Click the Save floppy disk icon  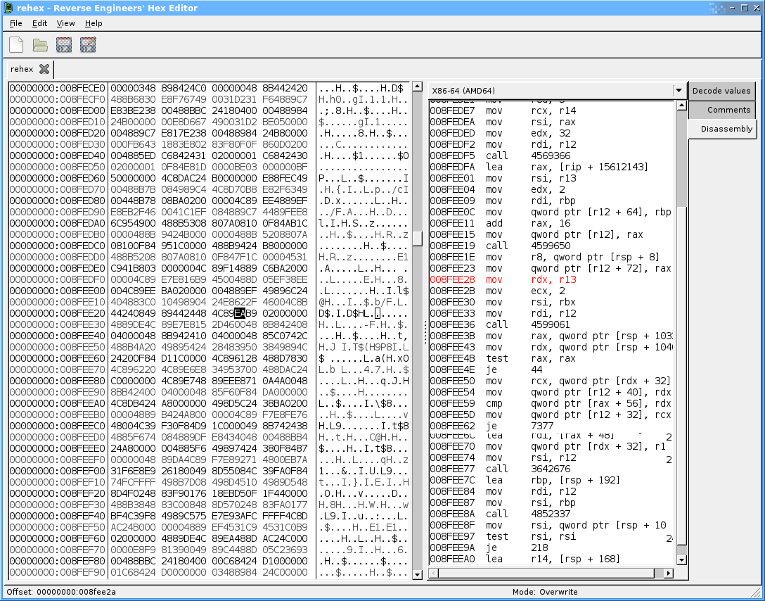(x=64, y=45)
